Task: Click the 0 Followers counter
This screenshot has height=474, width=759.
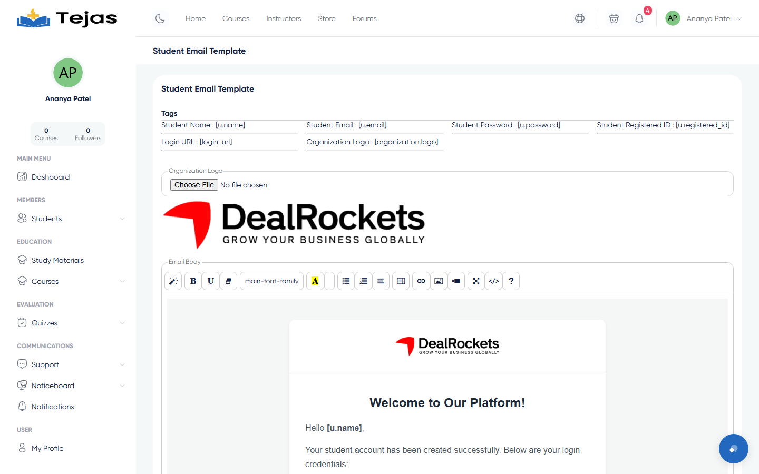Action: click(88, 134)
